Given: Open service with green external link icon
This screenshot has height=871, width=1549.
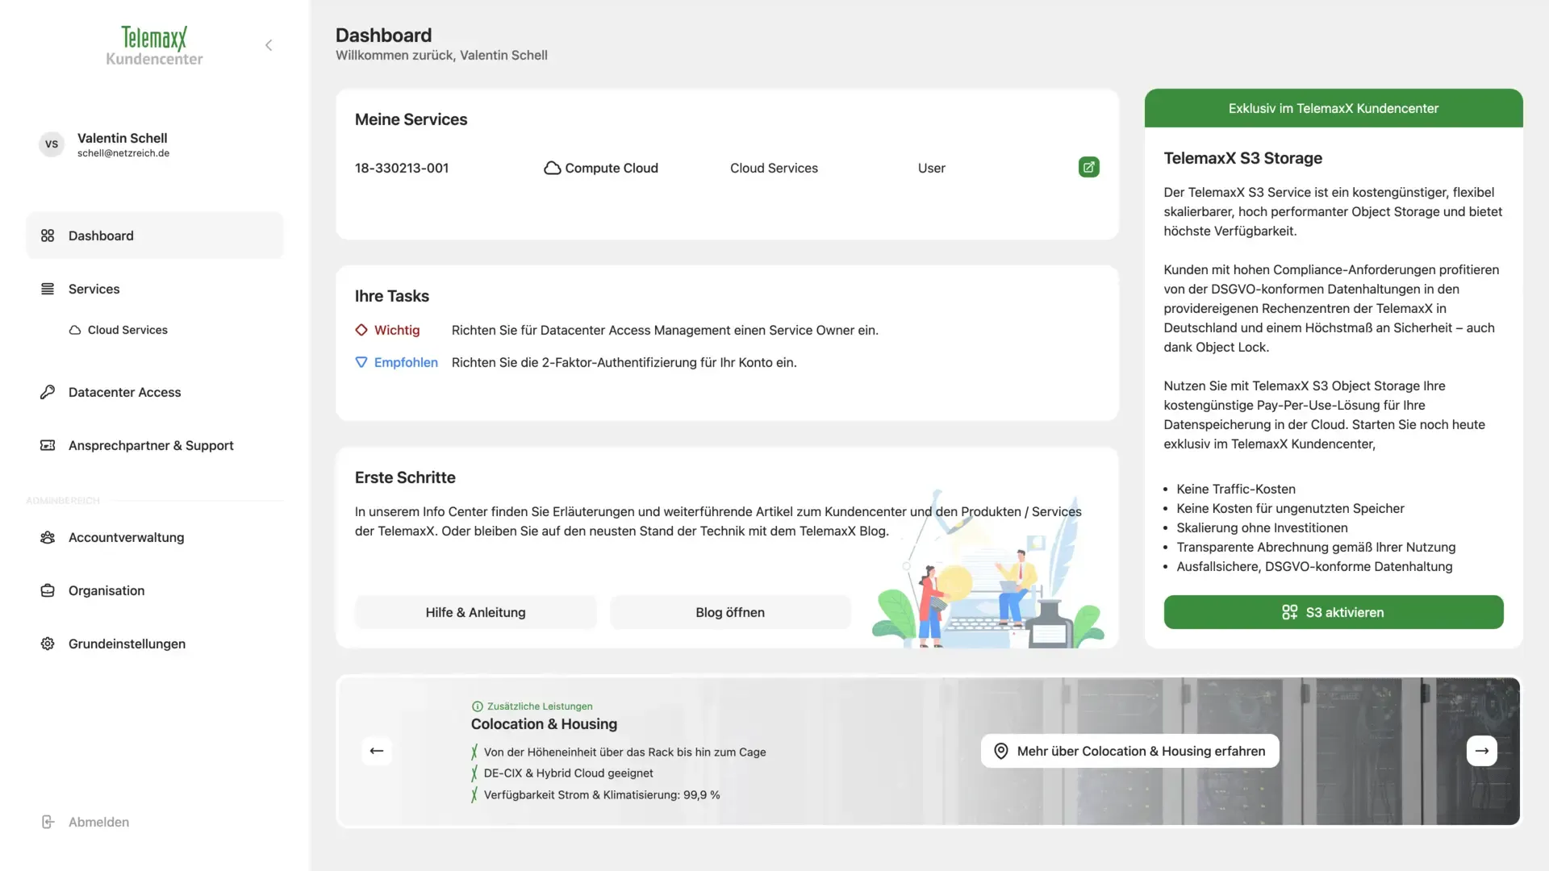Looking at the screenshot, I should (1089, 167).
